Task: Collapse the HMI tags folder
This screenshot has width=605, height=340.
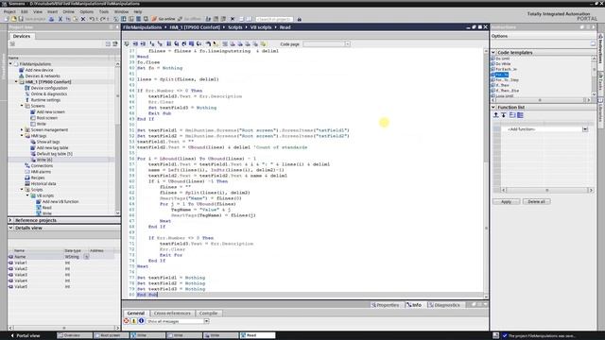Action: tap(22, 136)
